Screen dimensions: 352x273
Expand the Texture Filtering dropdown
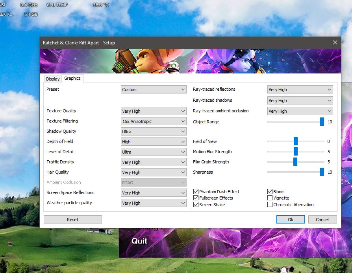tap(154, 121)
